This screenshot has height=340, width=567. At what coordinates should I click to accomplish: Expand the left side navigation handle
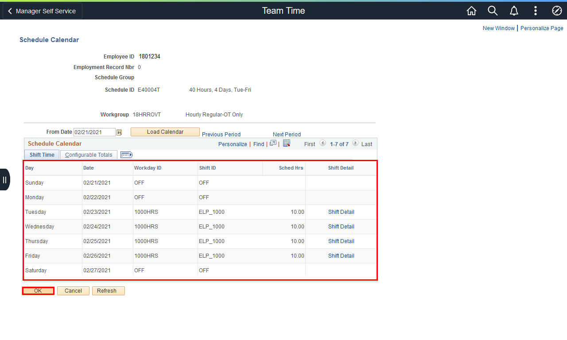(x=4, y=179)
